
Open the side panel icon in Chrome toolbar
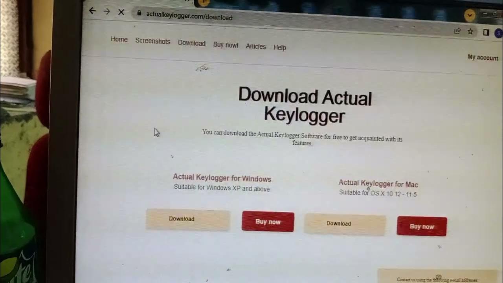click(x=486, y=33)
